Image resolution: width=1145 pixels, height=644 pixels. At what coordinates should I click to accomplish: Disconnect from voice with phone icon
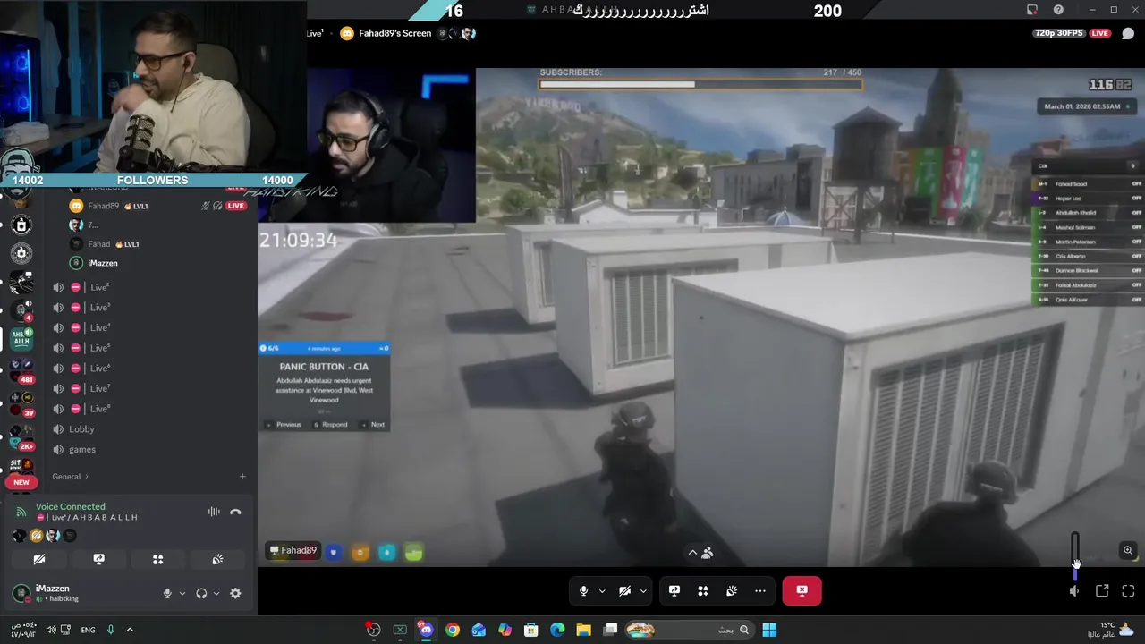click(x=235, y=512)
